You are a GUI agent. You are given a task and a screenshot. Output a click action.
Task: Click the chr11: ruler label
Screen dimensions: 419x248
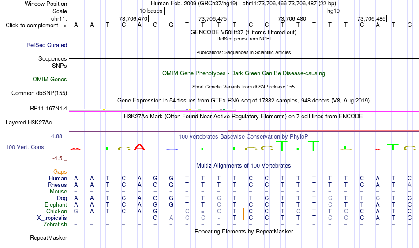59,18
